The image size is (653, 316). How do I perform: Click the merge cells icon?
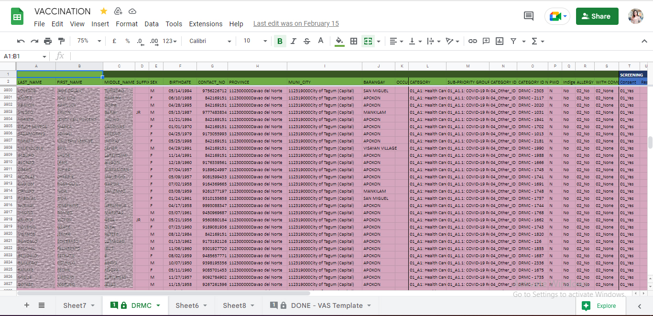368,41
